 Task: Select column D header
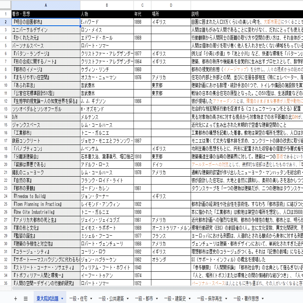171,5
